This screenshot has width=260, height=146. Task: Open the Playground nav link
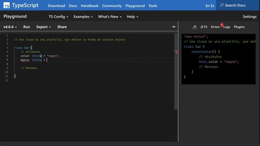(135, 6)
